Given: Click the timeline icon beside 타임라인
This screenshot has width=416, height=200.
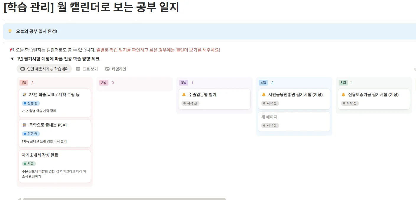Looking at the screenshot, I should pyautogui.click(x=107, y=69).
